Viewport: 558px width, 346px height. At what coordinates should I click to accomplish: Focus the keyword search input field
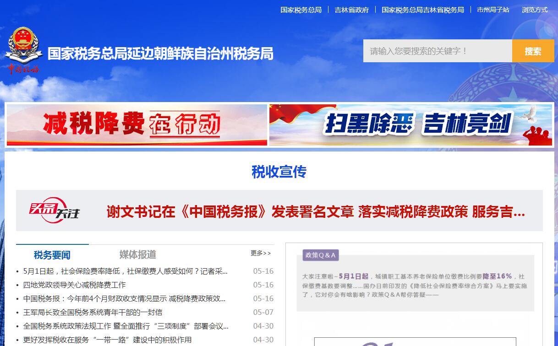click(x=437, y=51)
